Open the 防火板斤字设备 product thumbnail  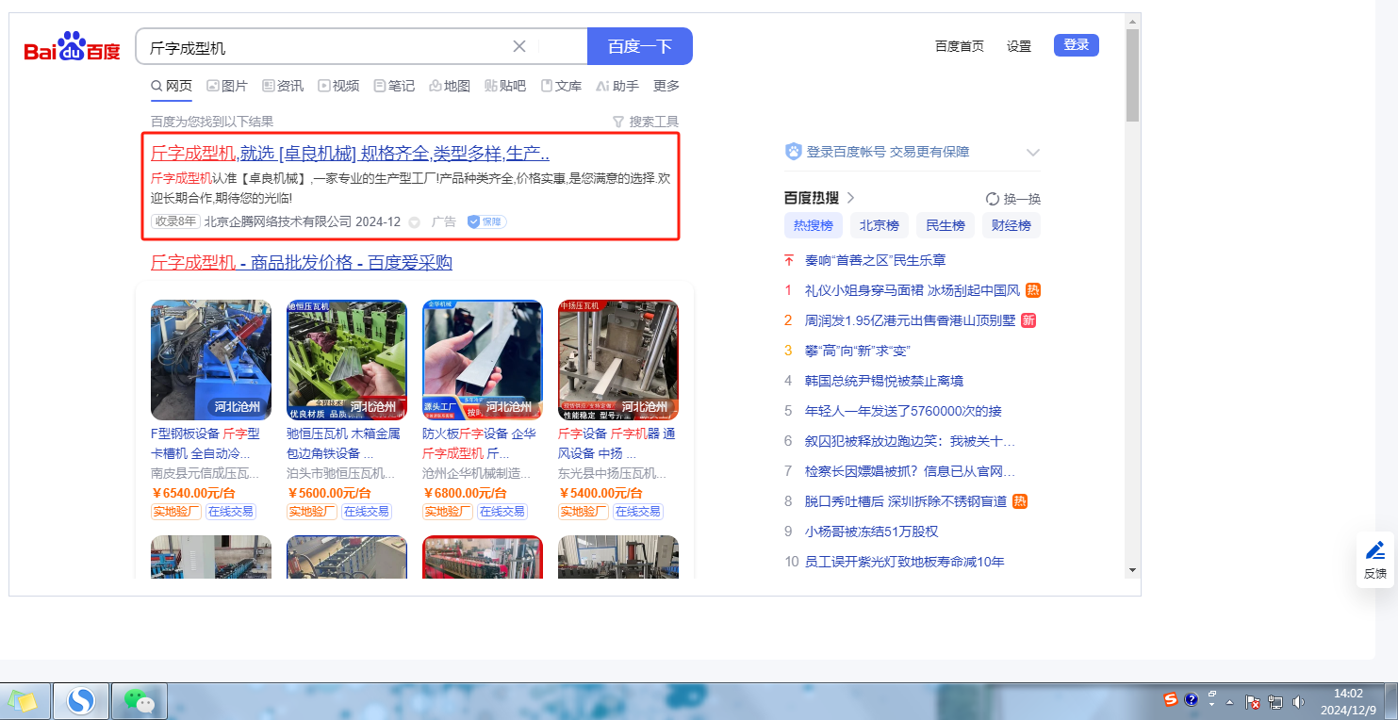[x=483, y=360]
